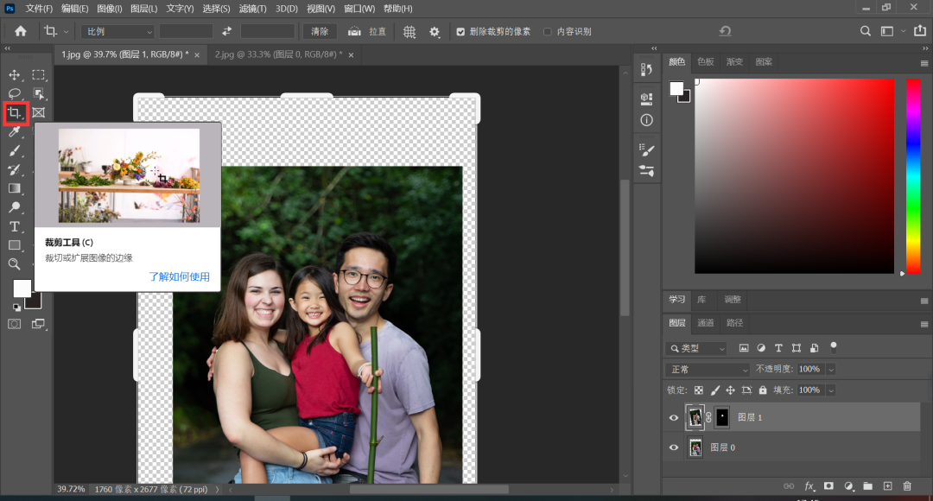Click the hue spectrum slider bar
The width and height of the screenshot is (933, 501).
click(x=913, y=176)
